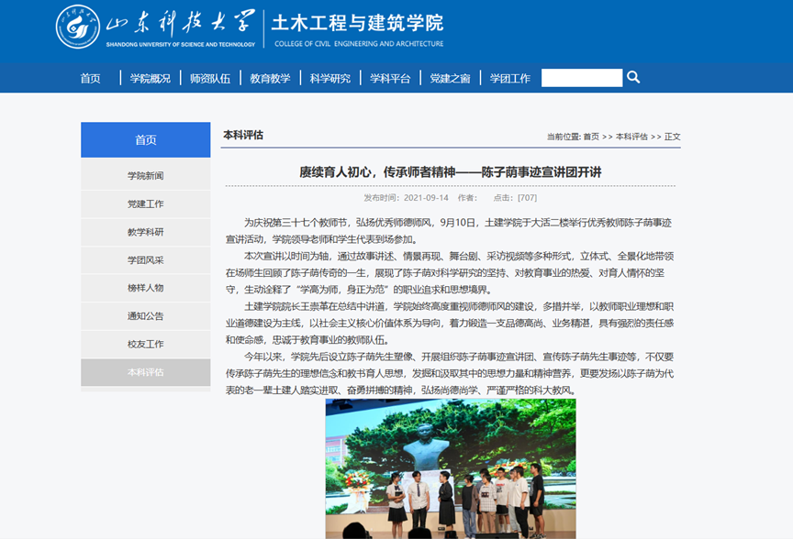Open 通知公告 sidebar link
The height and width of the screenshot is (539, 793).
click(x=146, y=316)
